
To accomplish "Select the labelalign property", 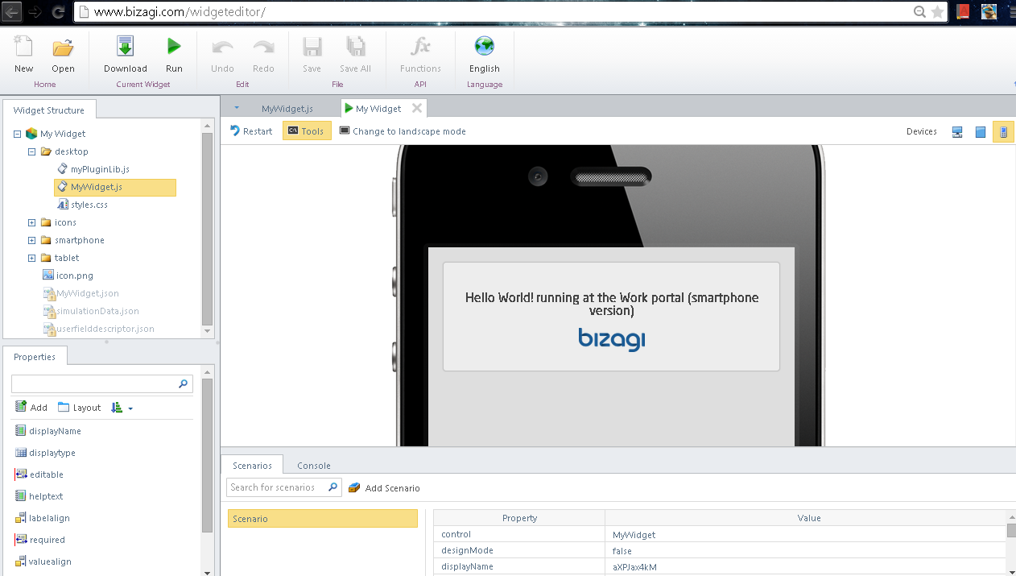I will (42, 518).
